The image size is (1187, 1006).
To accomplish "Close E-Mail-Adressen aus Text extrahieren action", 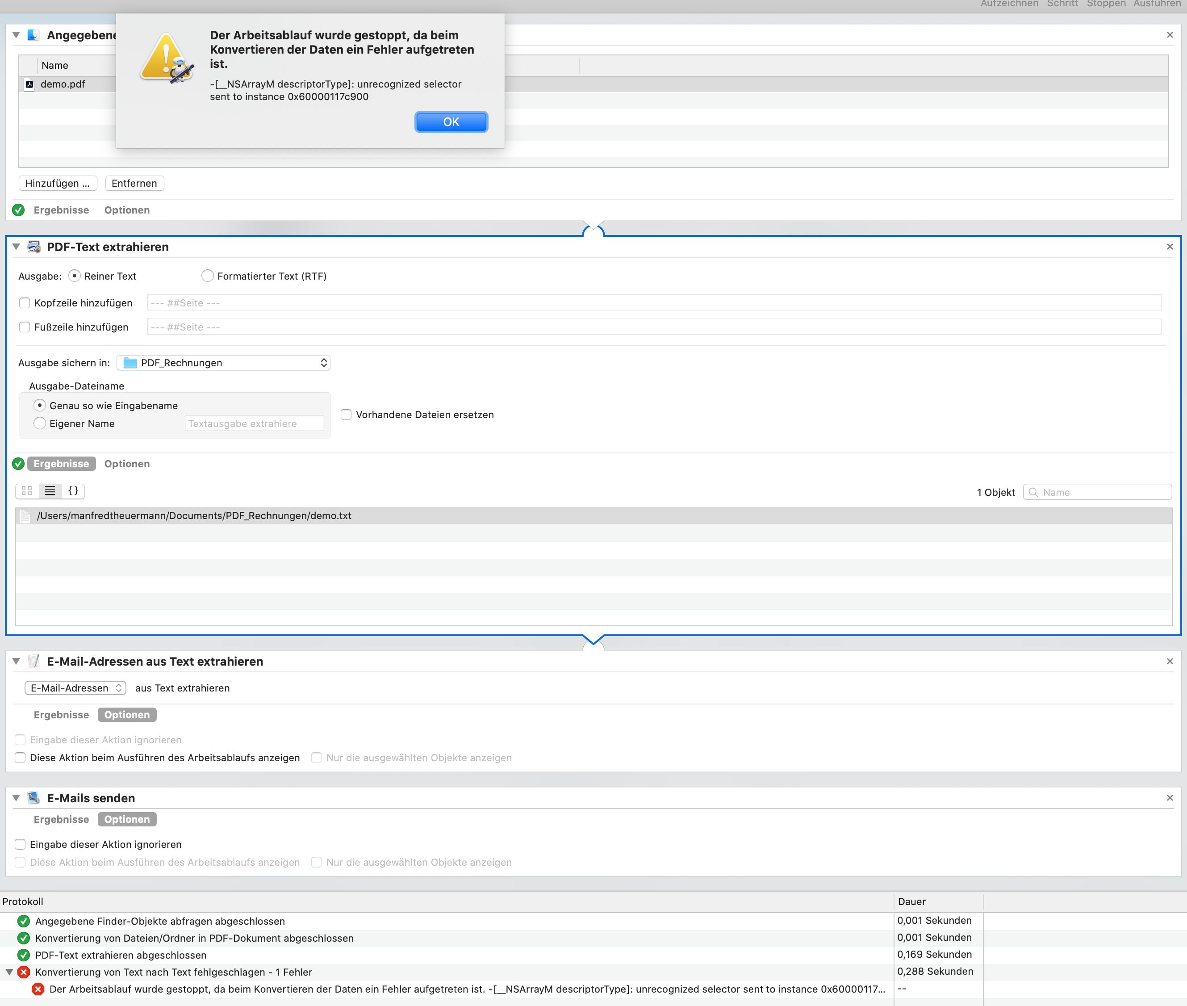I will (x=1170, y=661).
